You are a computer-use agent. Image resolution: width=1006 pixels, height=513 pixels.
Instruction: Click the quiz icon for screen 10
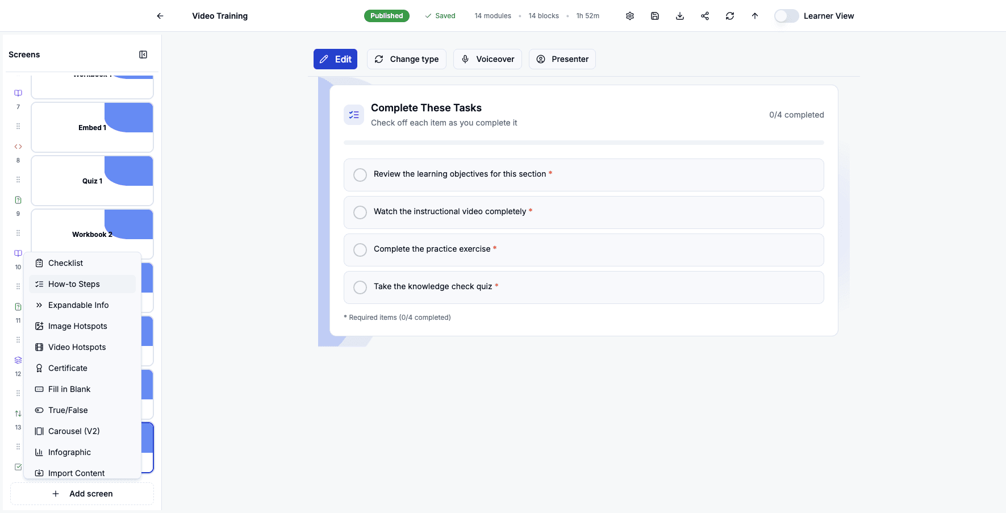18,307
